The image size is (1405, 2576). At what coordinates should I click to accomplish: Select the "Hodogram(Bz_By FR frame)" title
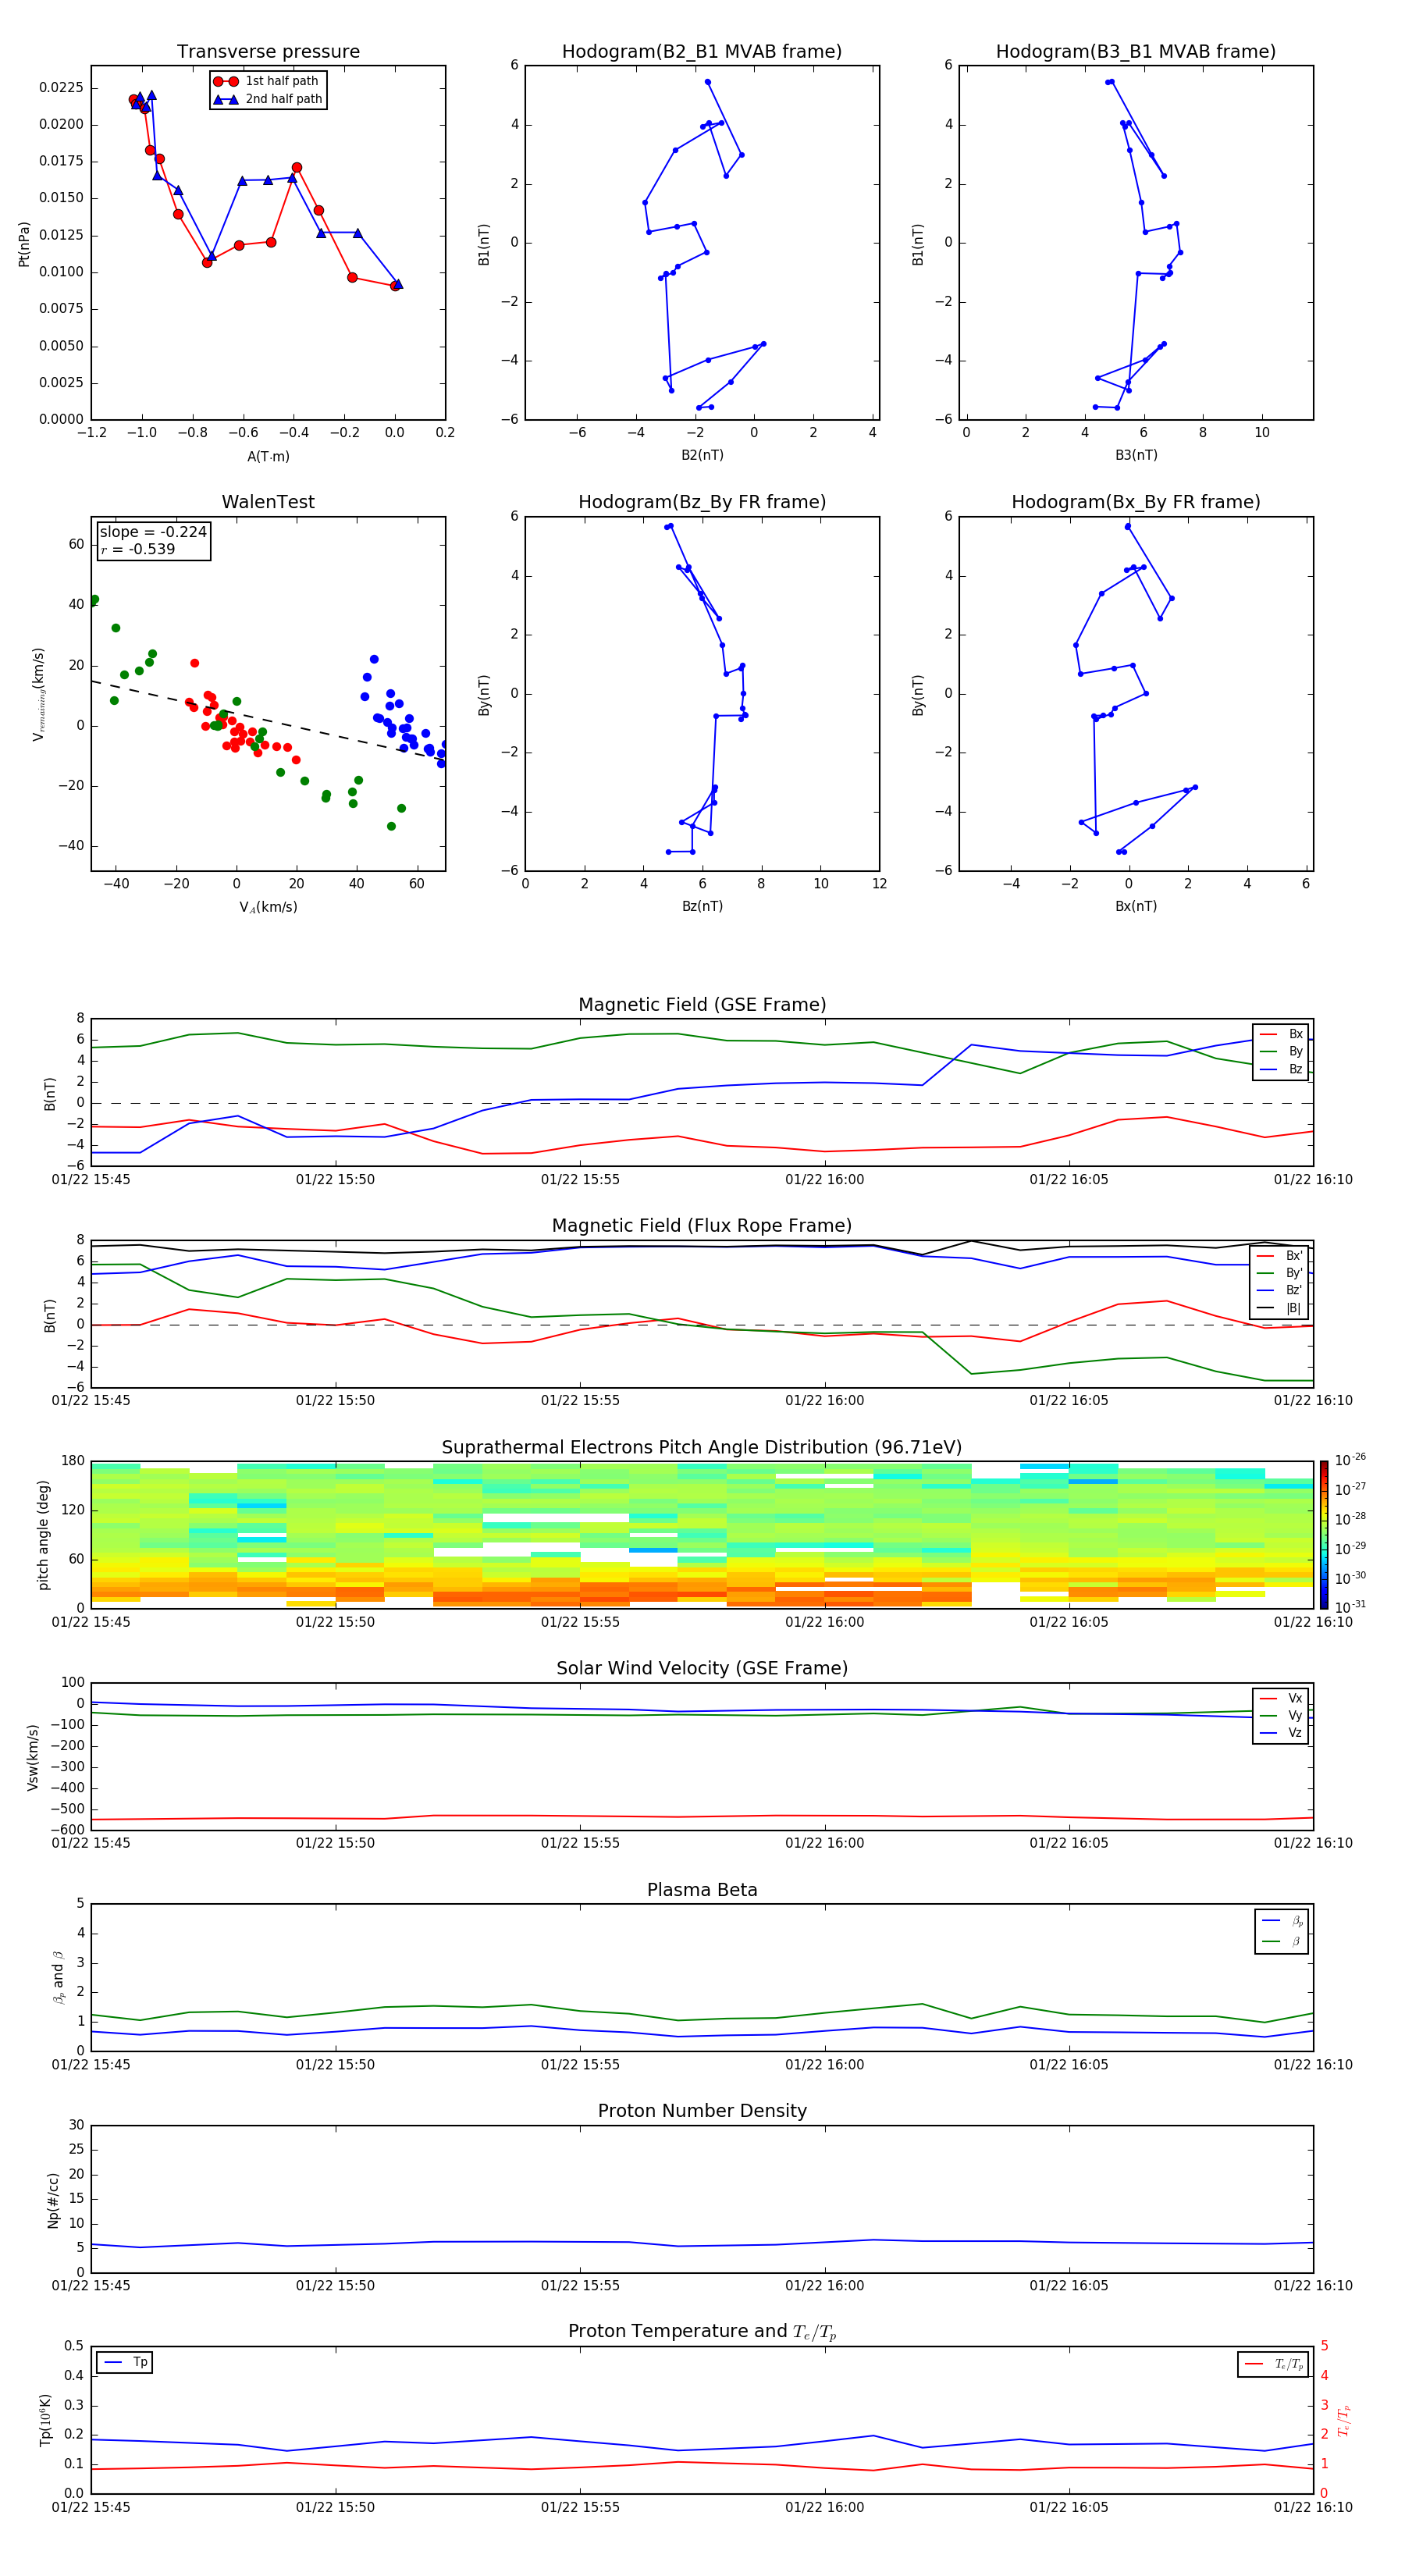[702, 502]
